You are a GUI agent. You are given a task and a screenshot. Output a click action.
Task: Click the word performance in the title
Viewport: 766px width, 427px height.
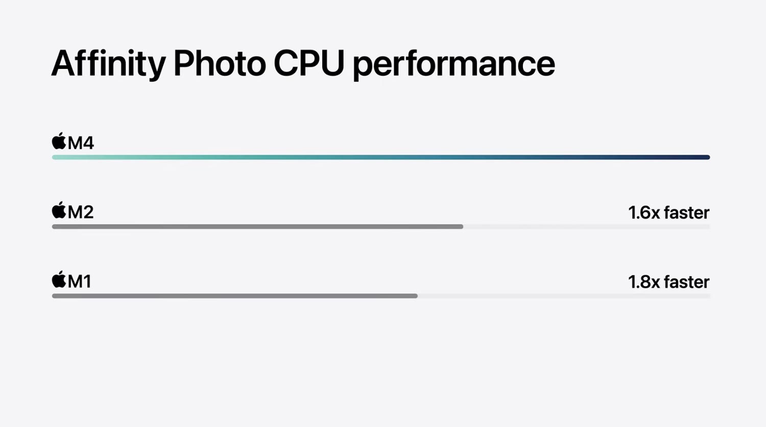coord(453,65)
